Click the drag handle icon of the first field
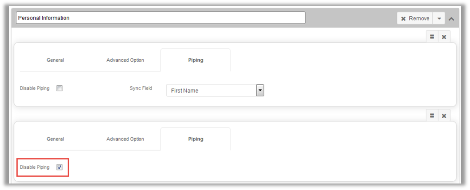470x190 pixels. (432, 37)
